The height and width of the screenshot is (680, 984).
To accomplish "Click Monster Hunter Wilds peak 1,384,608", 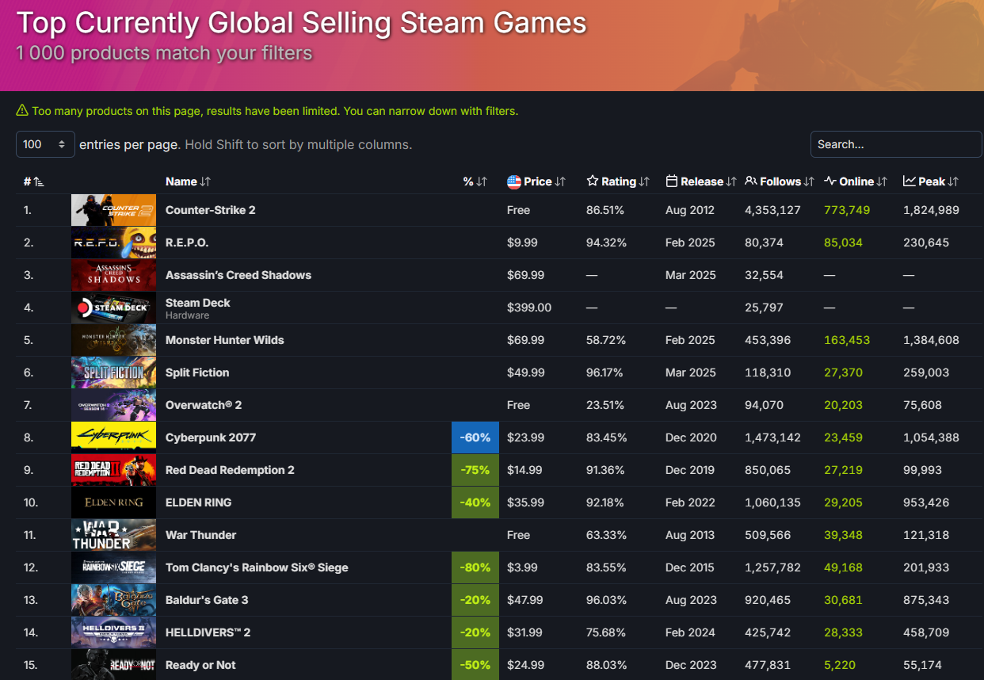I will (x=931, y=340).
